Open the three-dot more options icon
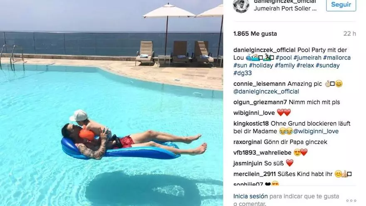 [x=351, y=201]
